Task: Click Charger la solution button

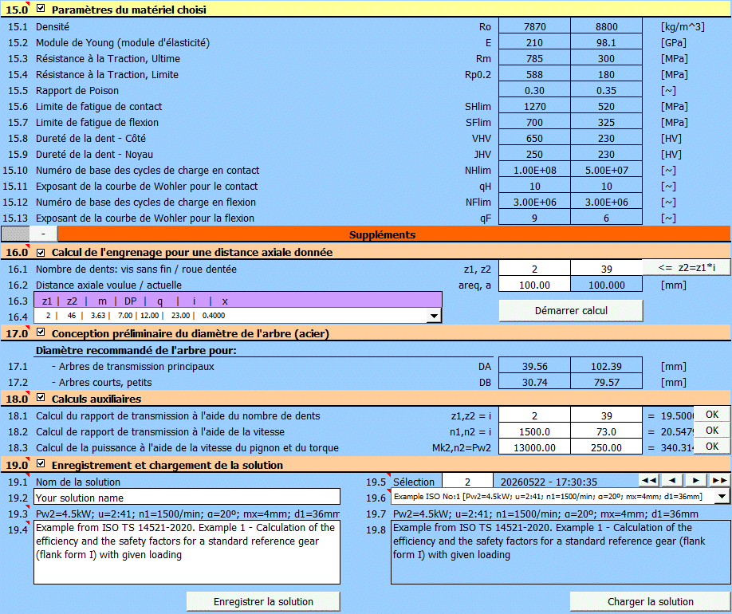Action: tap(651, 601)
